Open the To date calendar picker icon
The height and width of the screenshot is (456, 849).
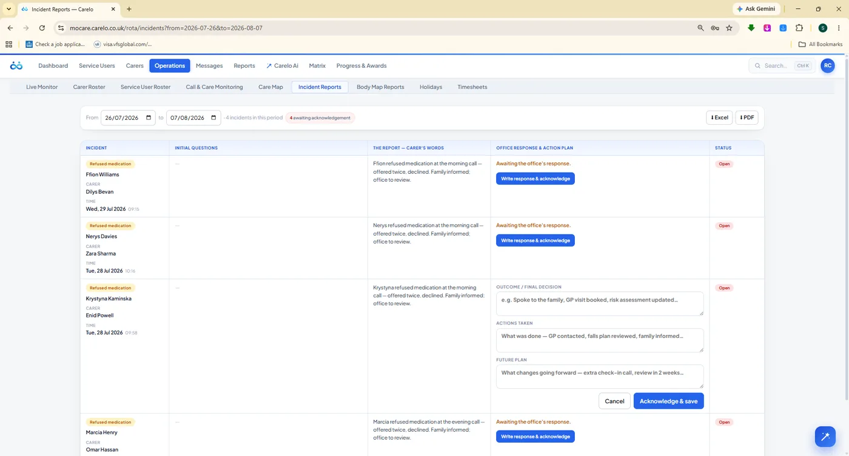pos(214,117)
